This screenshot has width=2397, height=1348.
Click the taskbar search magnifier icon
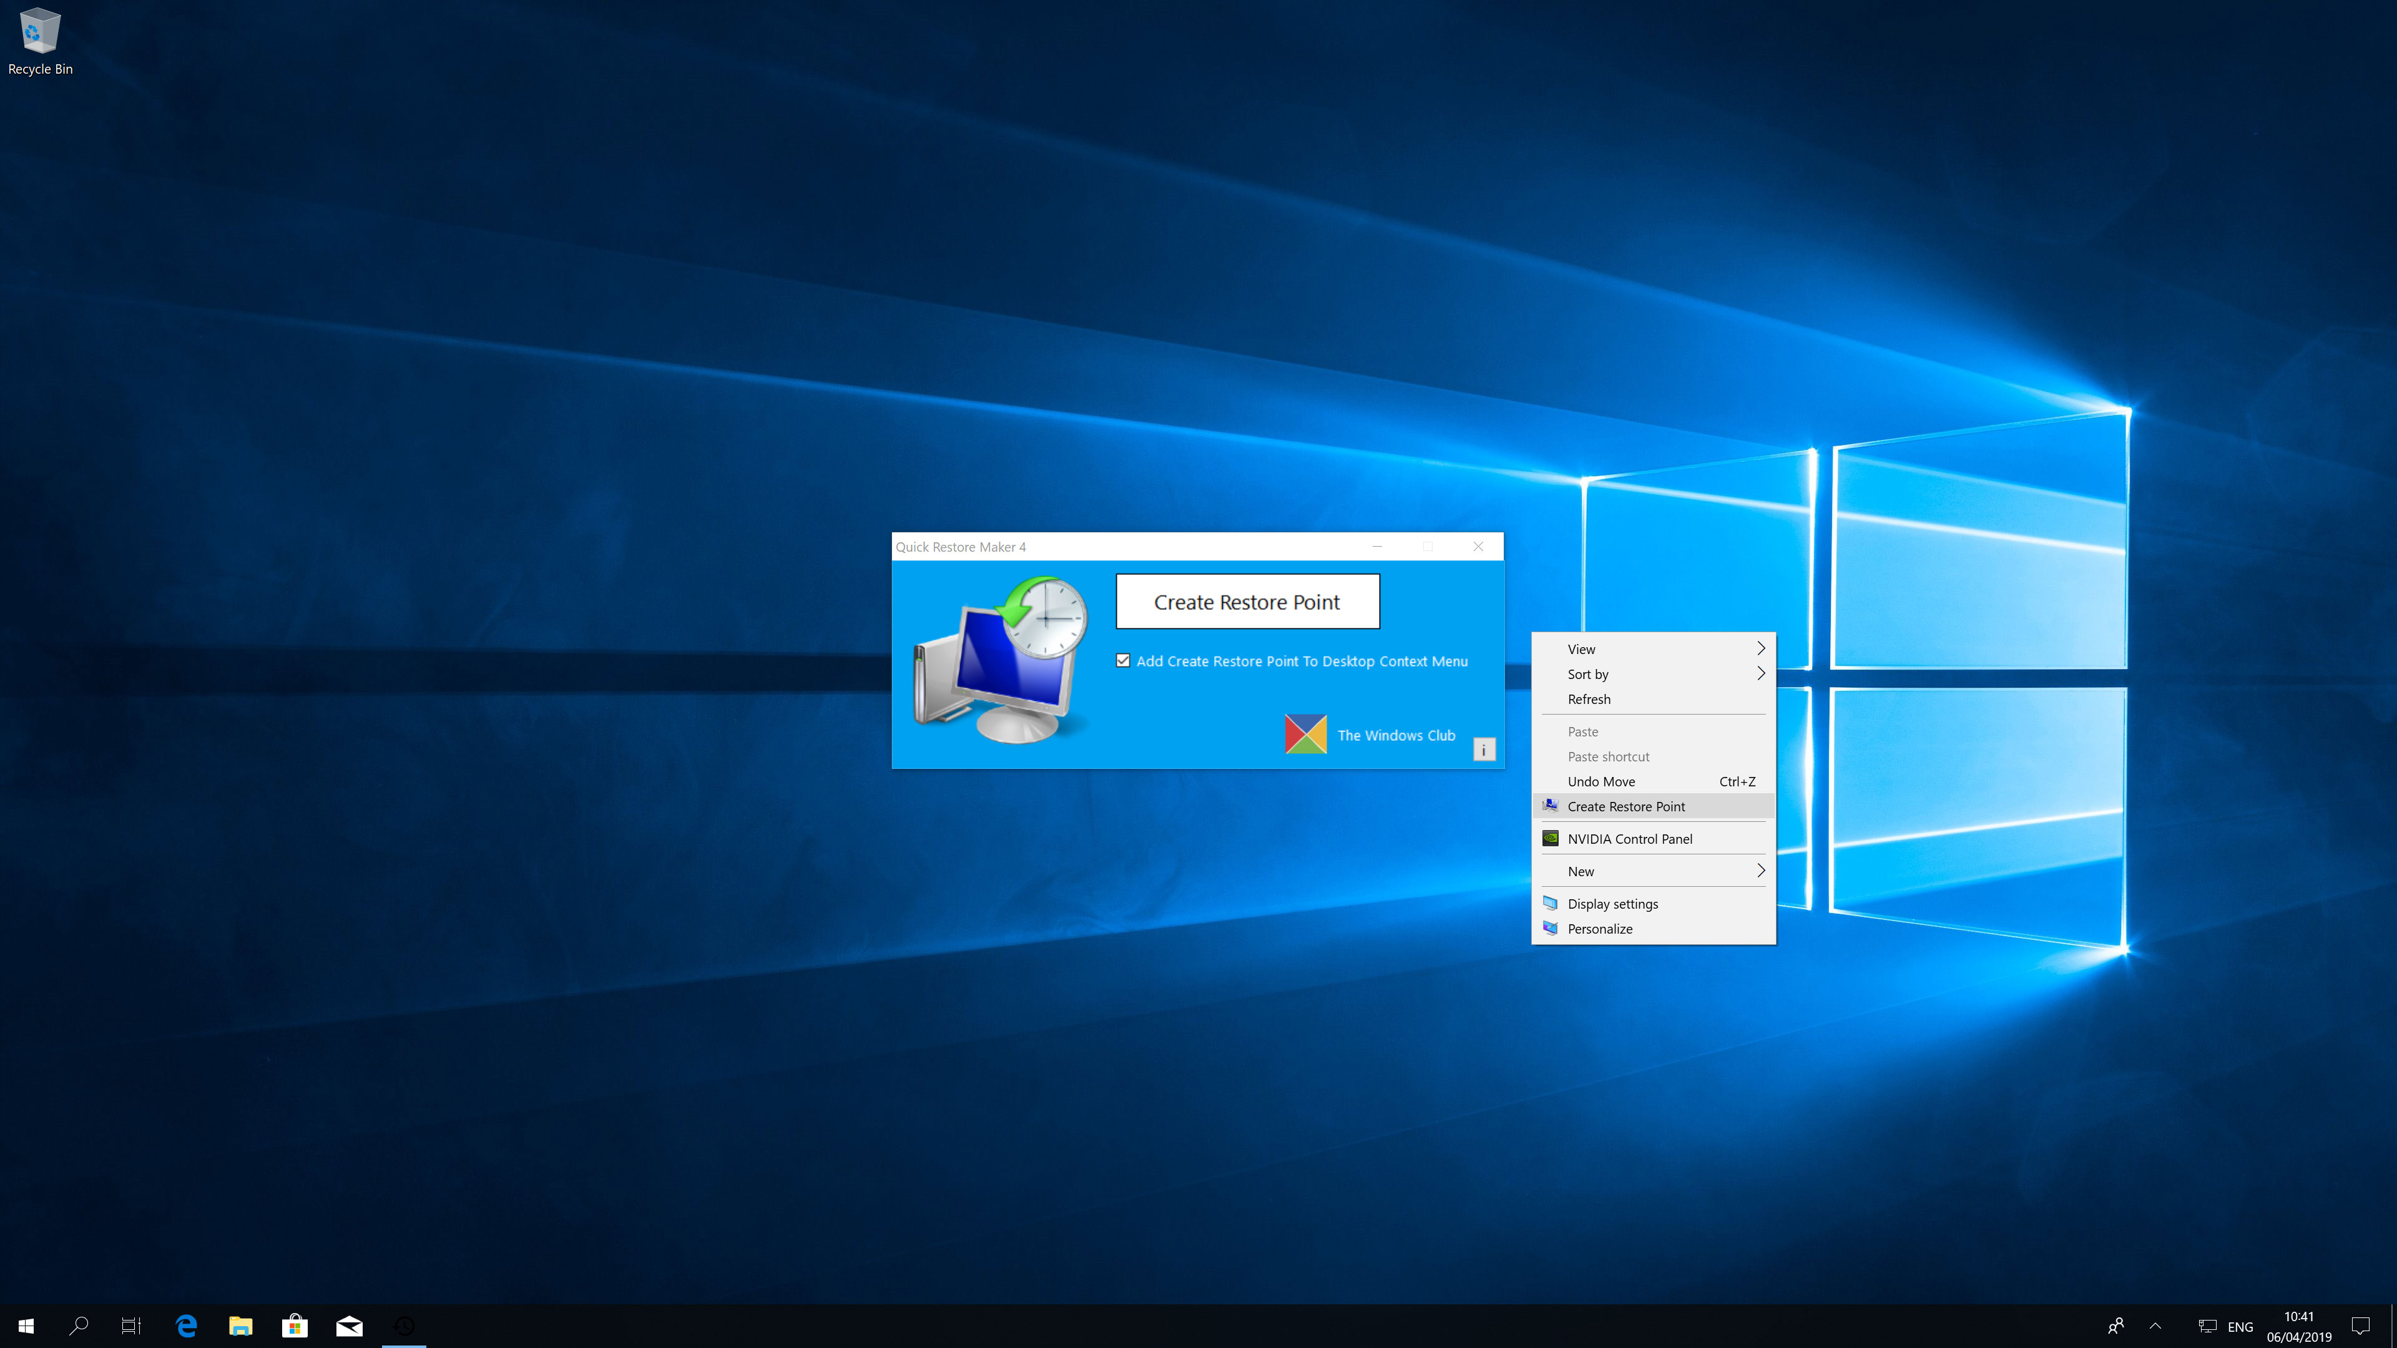(79, 1326)
